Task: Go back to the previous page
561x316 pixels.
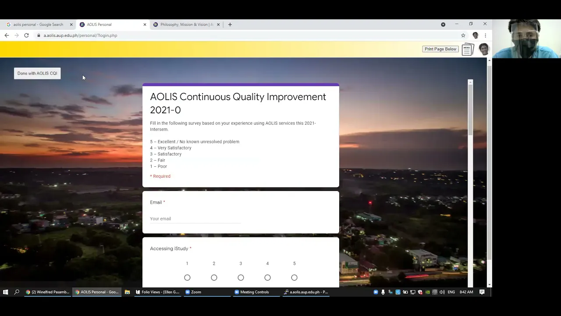Action: [x=7, y=36]
